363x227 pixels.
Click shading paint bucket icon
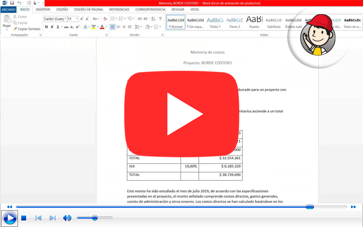148,27
